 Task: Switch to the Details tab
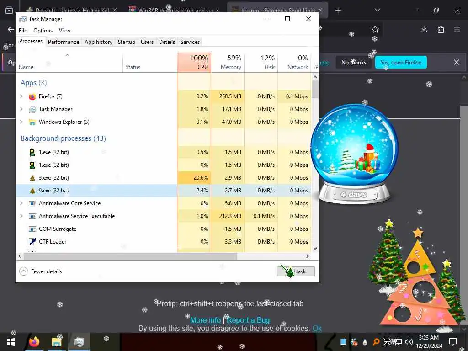167,42
